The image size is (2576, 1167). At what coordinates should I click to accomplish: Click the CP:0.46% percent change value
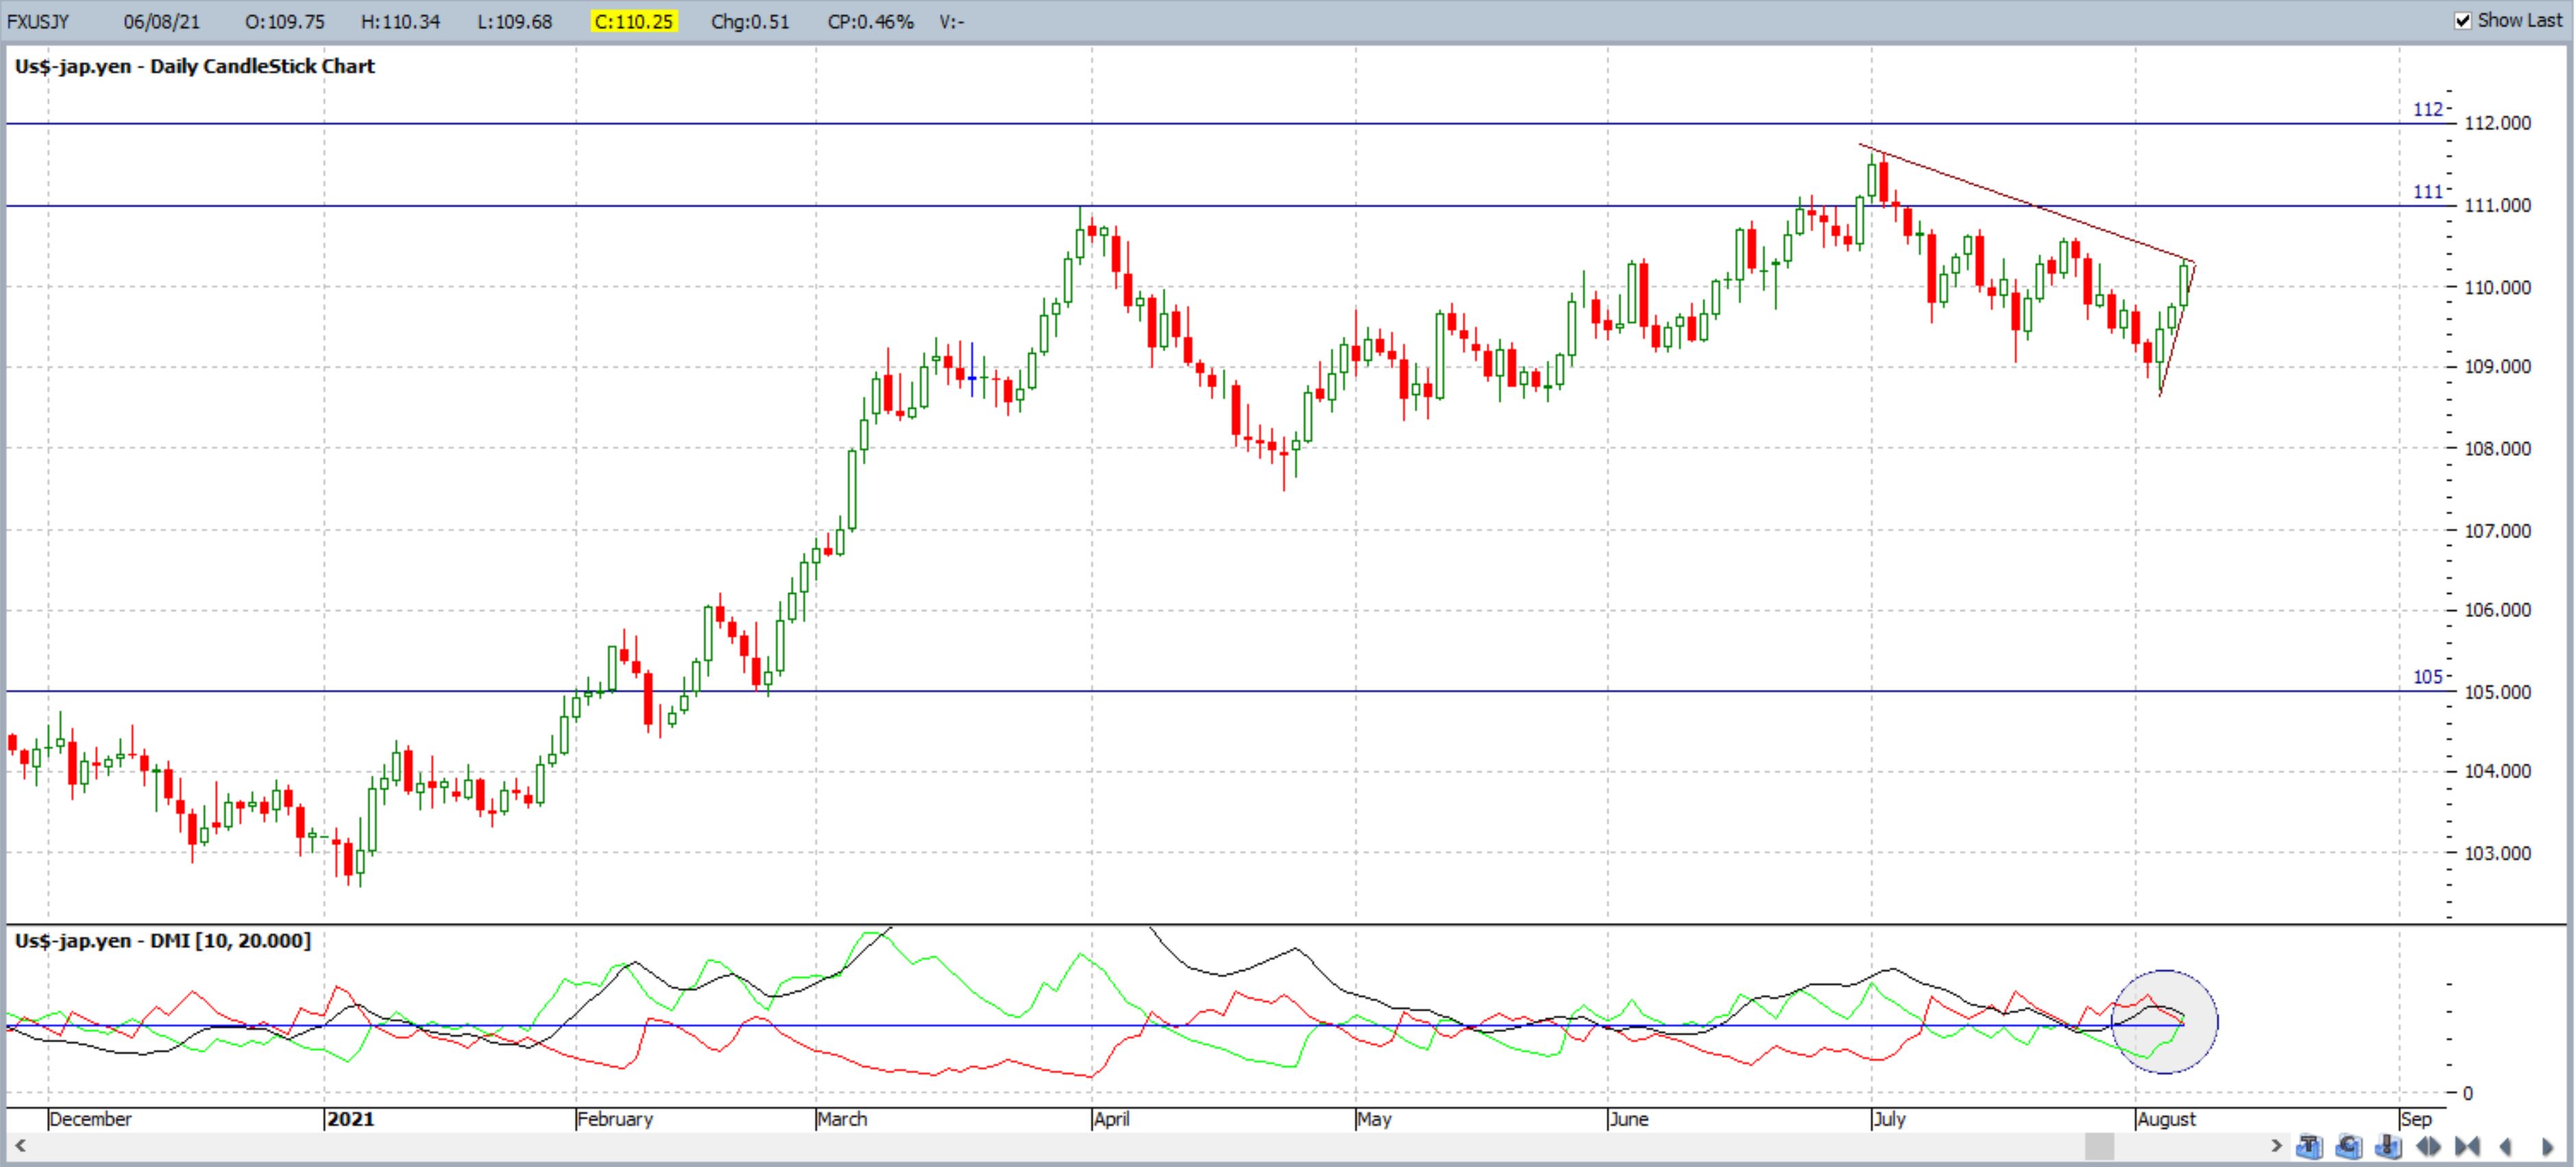click(870, 21)
